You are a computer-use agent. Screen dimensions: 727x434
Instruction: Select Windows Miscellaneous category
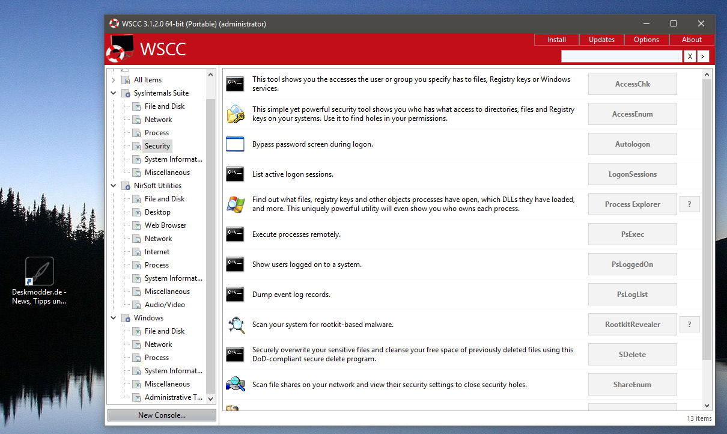coord(167,384)
